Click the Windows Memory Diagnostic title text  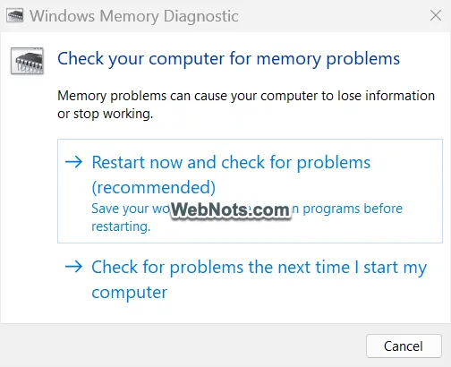tap(134, 16)
